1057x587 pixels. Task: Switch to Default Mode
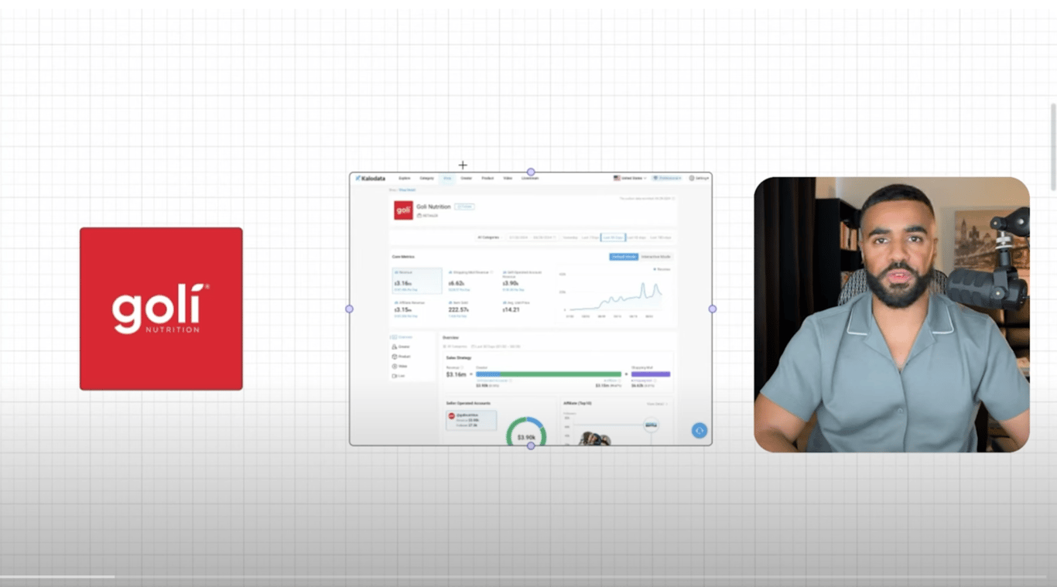[x=624, y=257]
